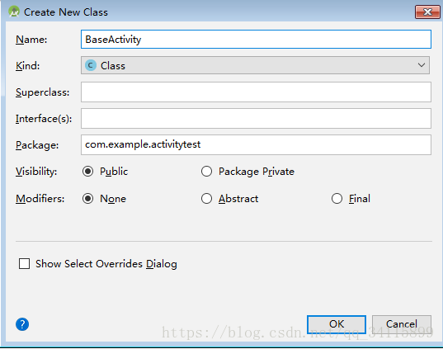Enable Show Select Overrides Dialog checkbox
This screenshot has width=443, height=349.
pyautogui.click(x=24, y=264)
